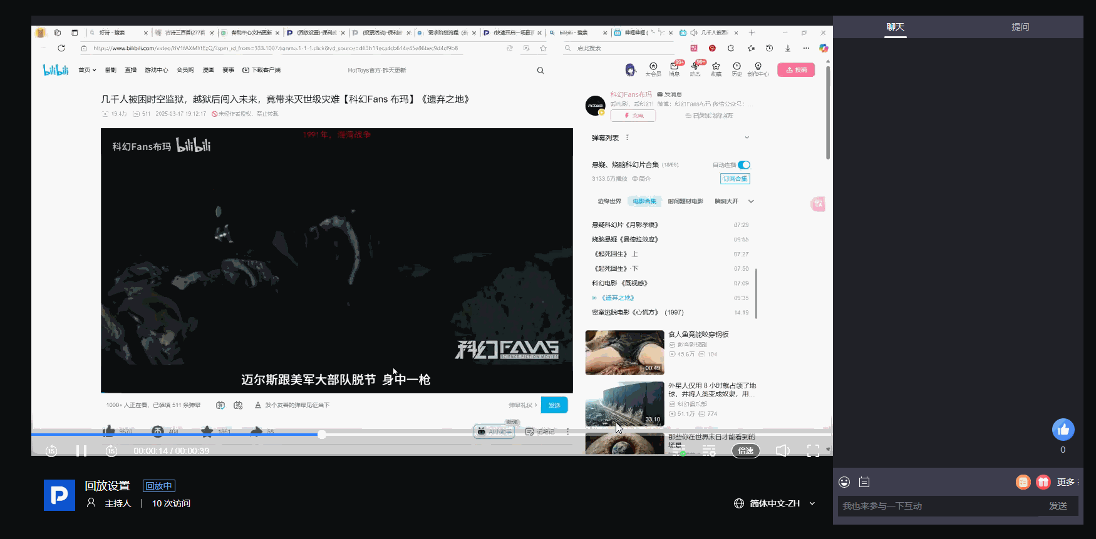Open the 食人鱼竟能咬穿钢板 video thumbnail

pyautogui.click(x=624, y=353)
